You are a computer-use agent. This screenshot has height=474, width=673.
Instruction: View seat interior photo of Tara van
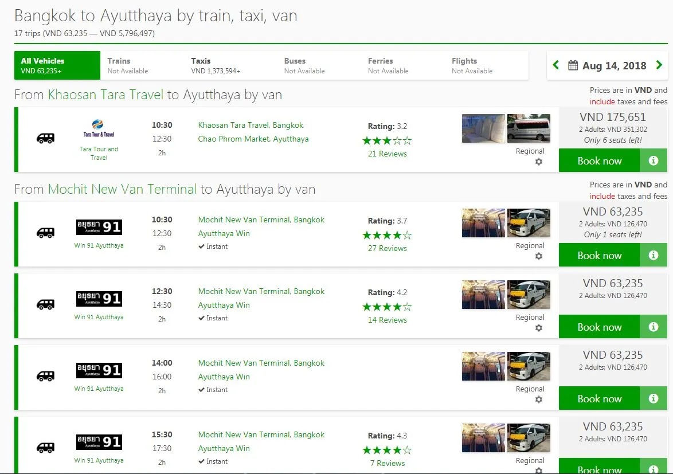click(483, 128)
